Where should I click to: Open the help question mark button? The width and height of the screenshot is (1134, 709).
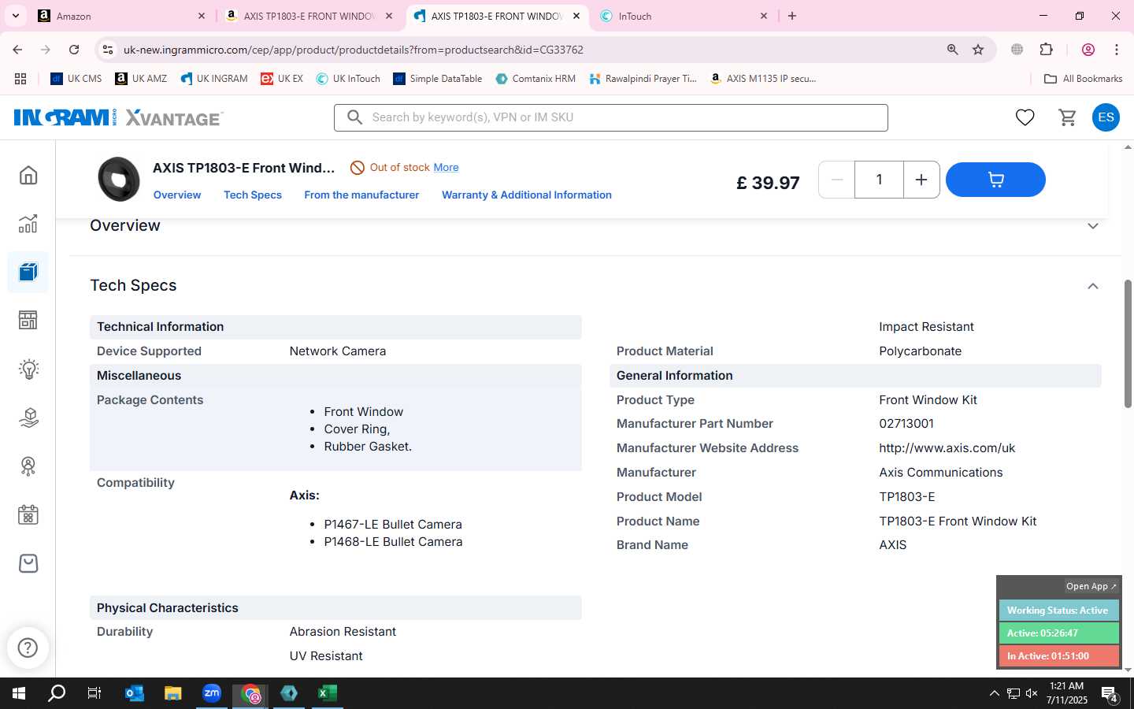(28, 648)
